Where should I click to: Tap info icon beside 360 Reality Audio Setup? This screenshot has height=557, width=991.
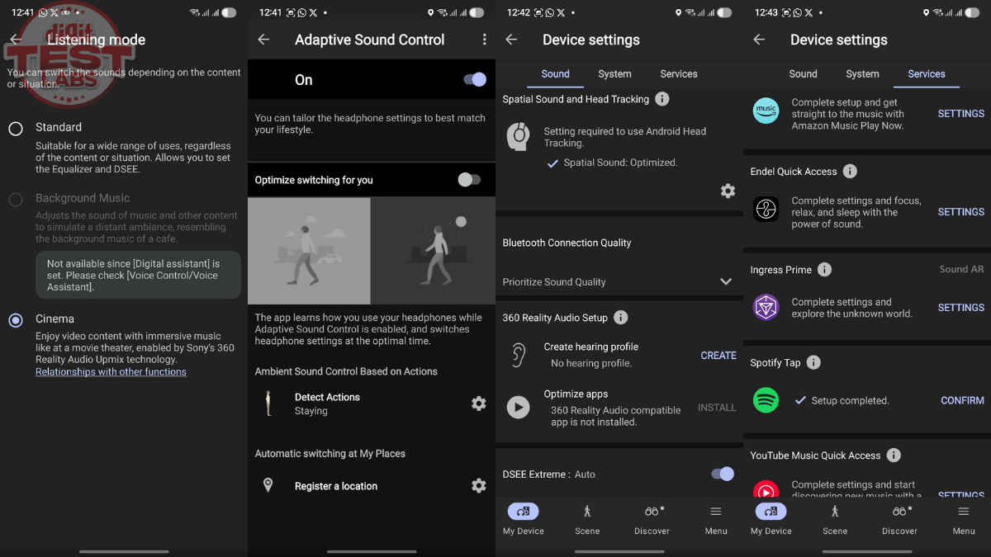[x=621, y=318]
